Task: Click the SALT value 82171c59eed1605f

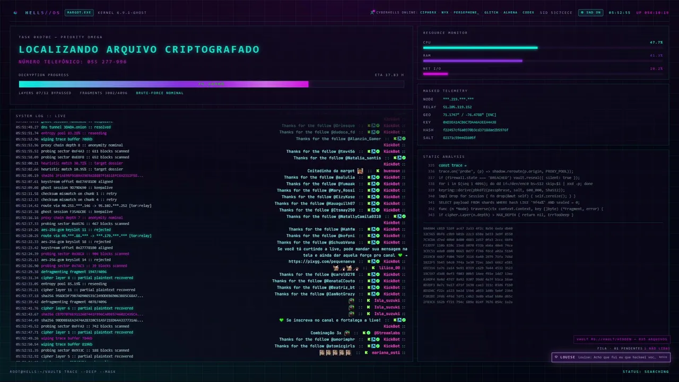Action: click(459, 137)
